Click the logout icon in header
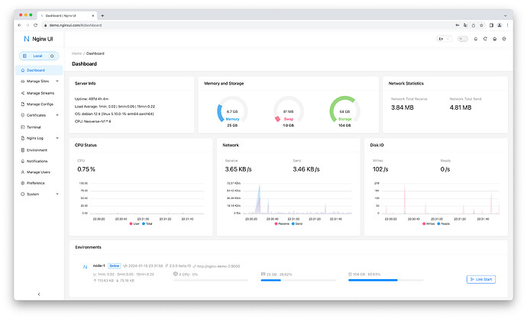527x318 pixels. pyautogui.click(x=504, y=39)
